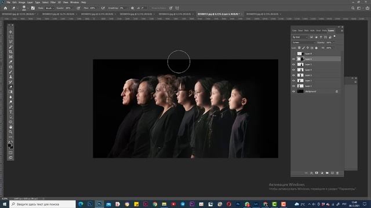Select the Spot Healing Brush tool
The image size is (371, 208).
click(x=10, y=67)
